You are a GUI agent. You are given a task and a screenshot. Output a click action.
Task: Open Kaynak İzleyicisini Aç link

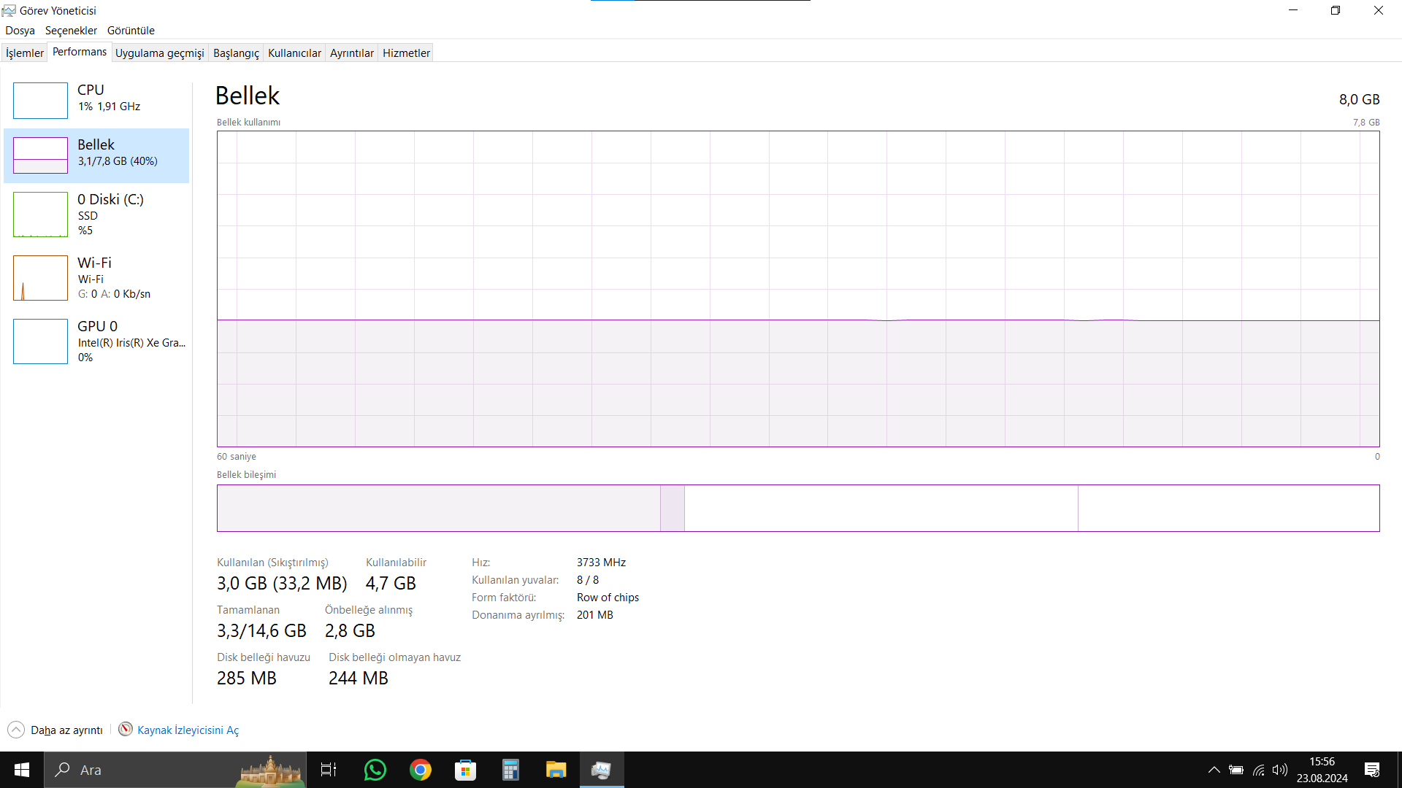(x=188, y=730)
